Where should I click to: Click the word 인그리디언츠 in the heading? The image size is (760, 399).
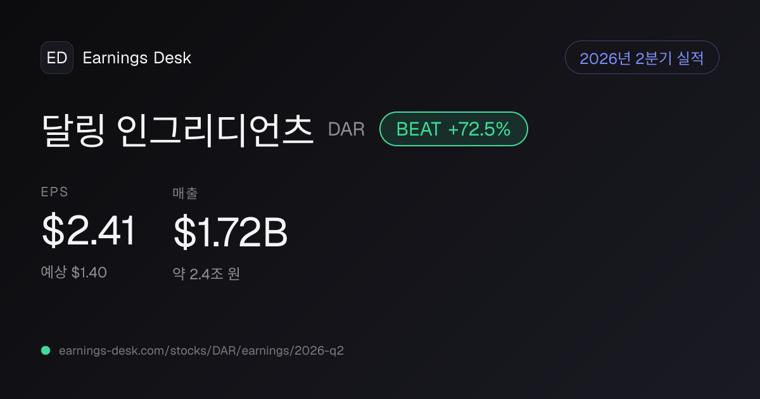tap(216, 129)
